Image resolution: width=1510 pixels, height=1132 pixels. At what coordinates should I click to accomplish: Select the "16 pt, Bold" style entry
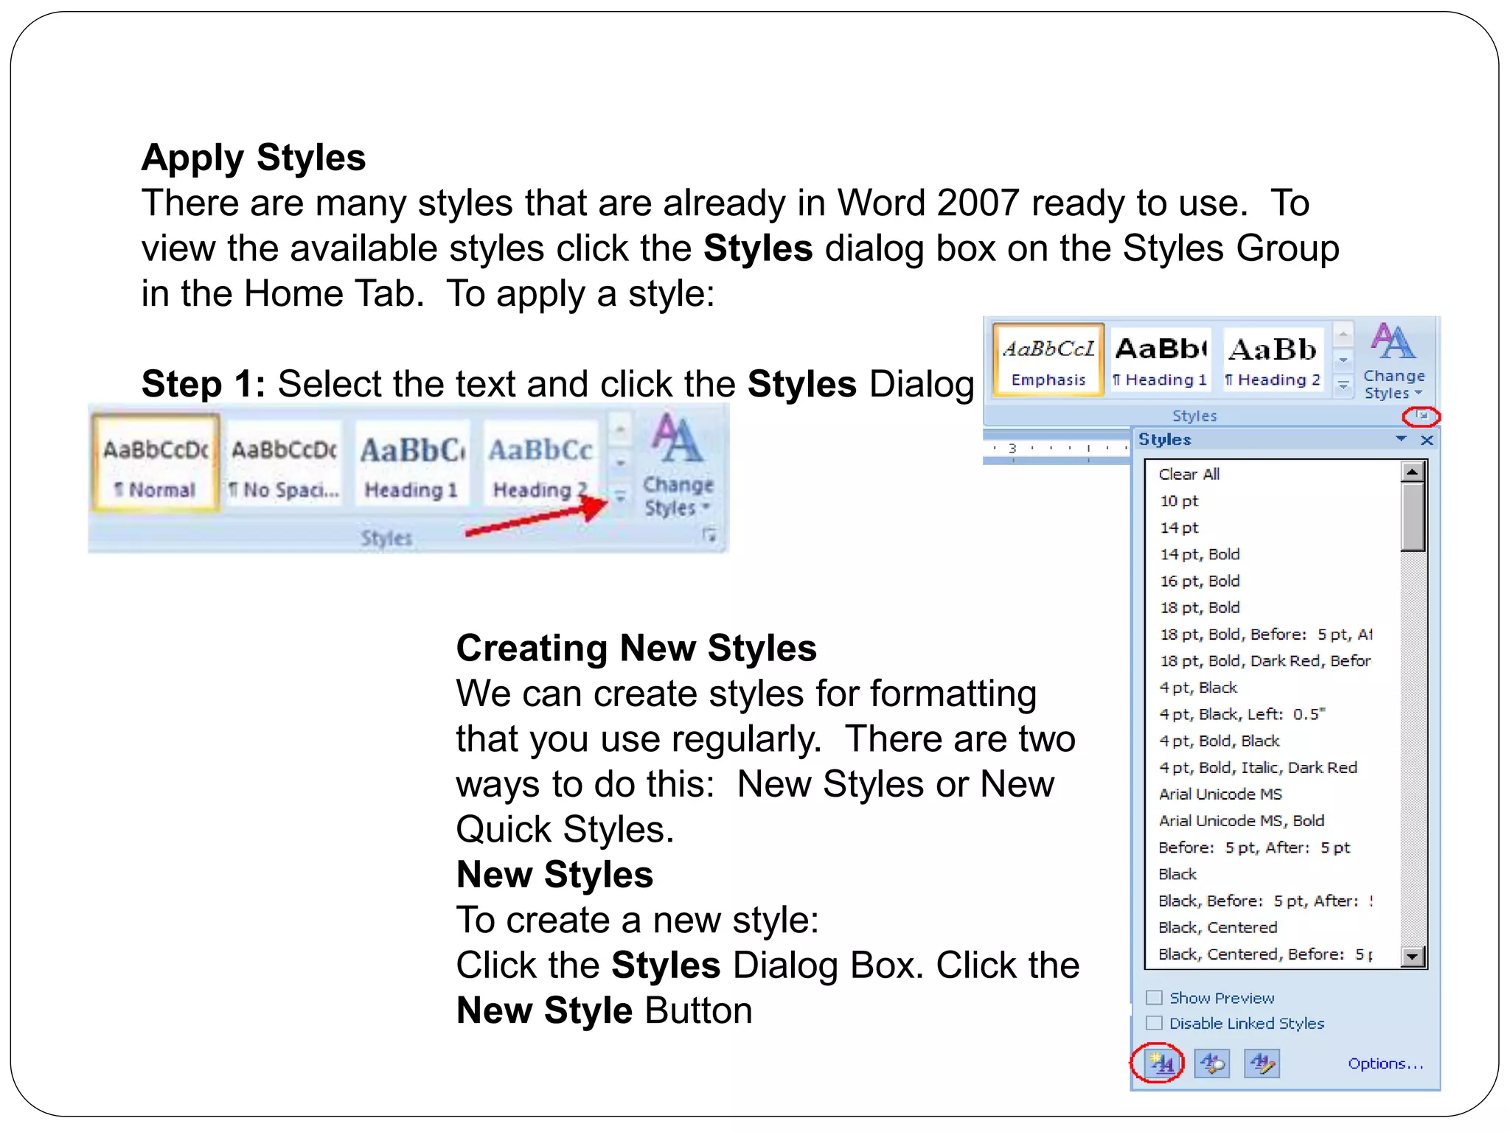1200,581
